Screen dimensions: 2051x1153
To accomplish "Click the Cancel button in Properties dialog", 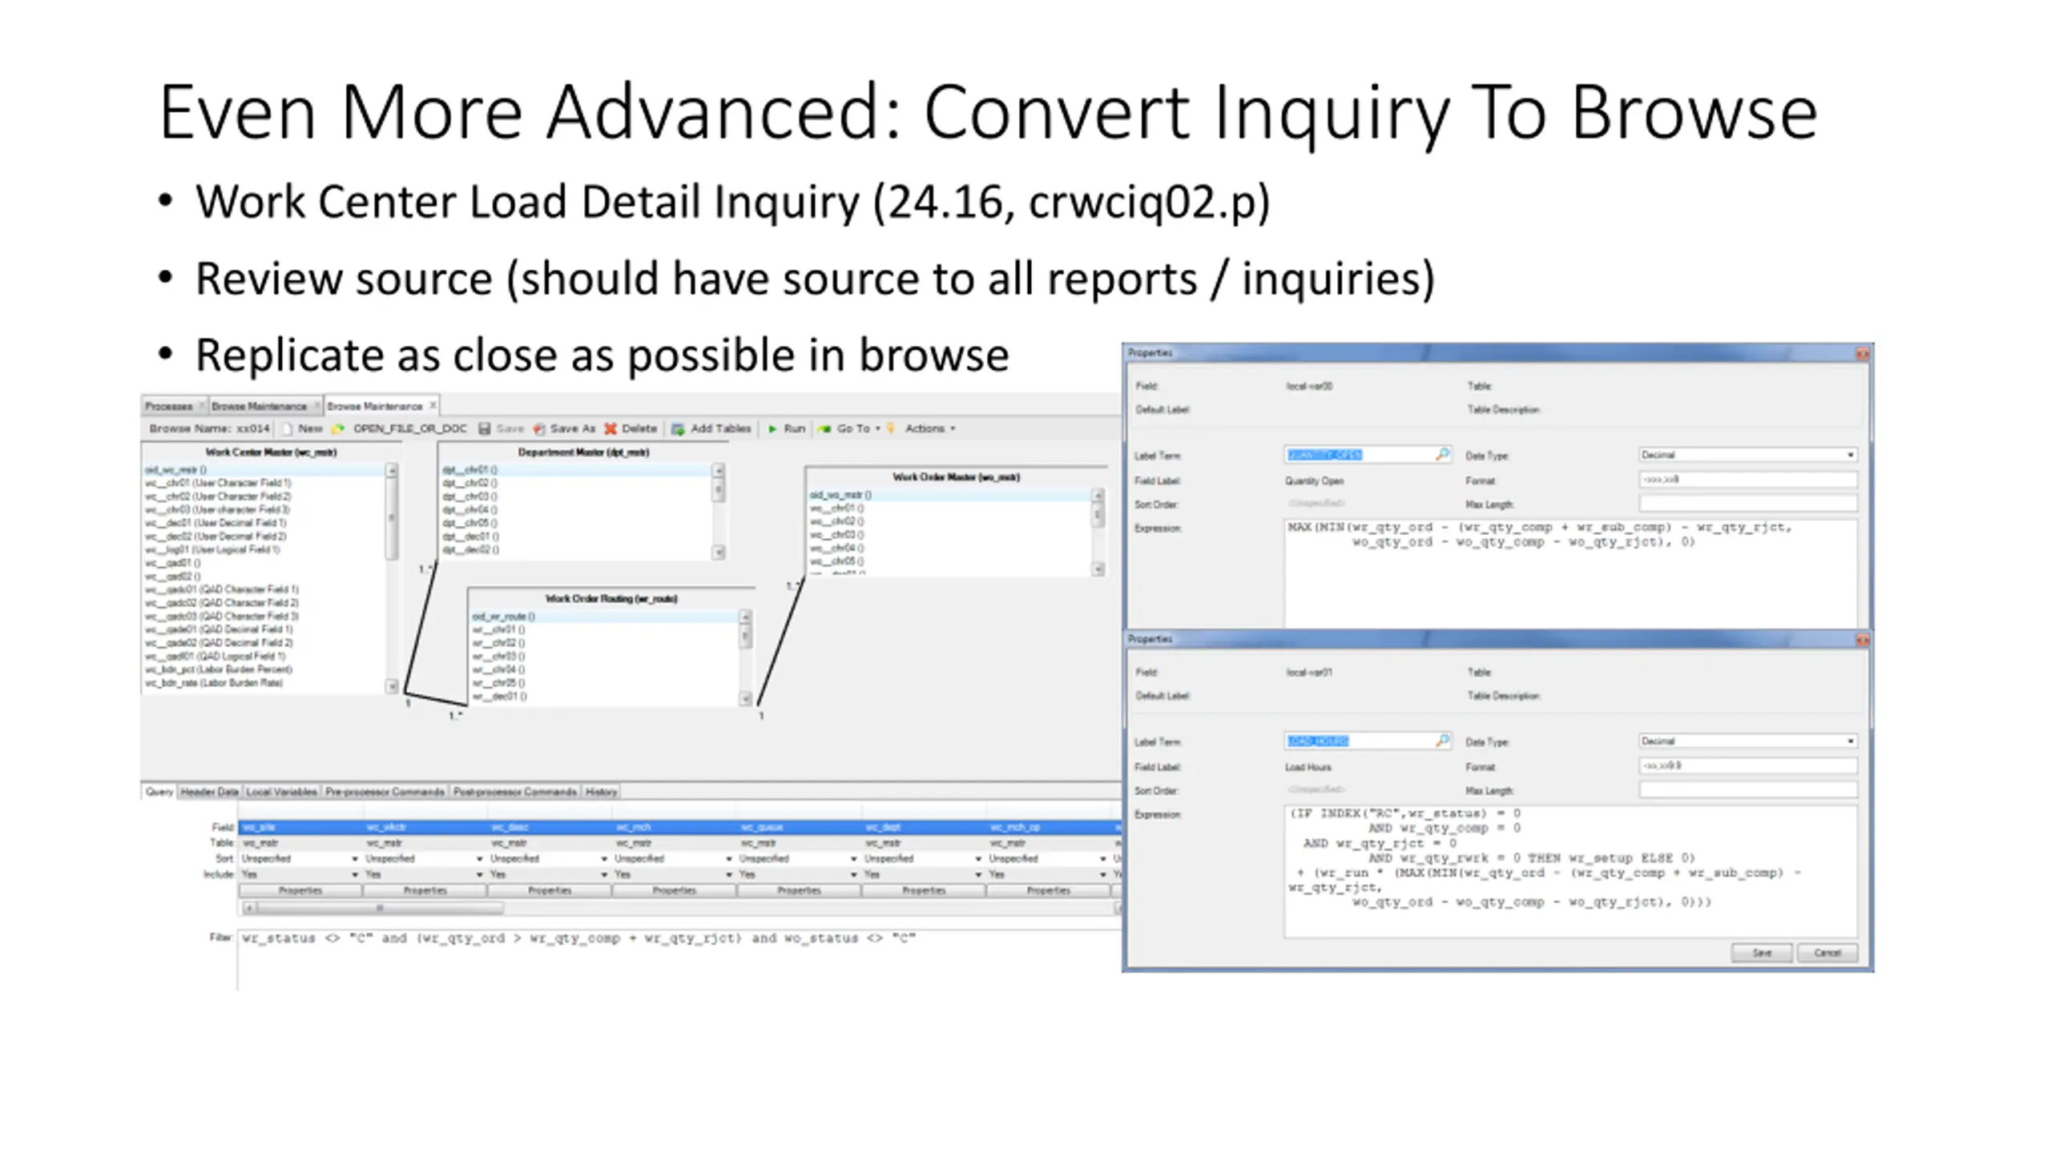I will 1827,953.
